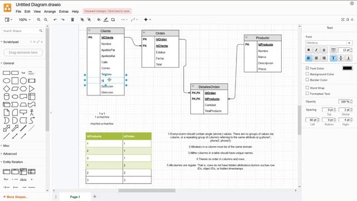Open the view mode dropdown in toolbar
Image resolution: width=357 pixels, height=201 pixels.
coord(8,20)
